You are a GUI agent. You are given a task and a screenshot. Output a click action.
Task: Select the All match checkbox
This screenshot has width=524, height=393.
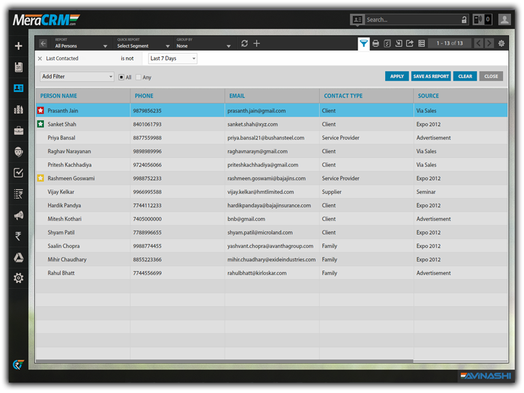click(121, 77)
